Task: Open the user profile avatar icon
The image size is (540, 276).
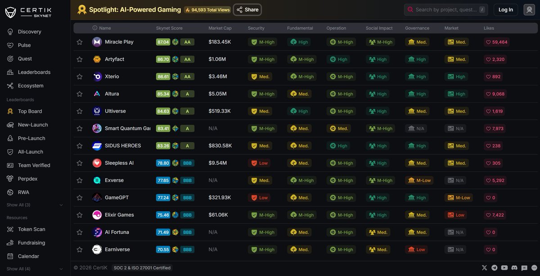Action: 529,10
